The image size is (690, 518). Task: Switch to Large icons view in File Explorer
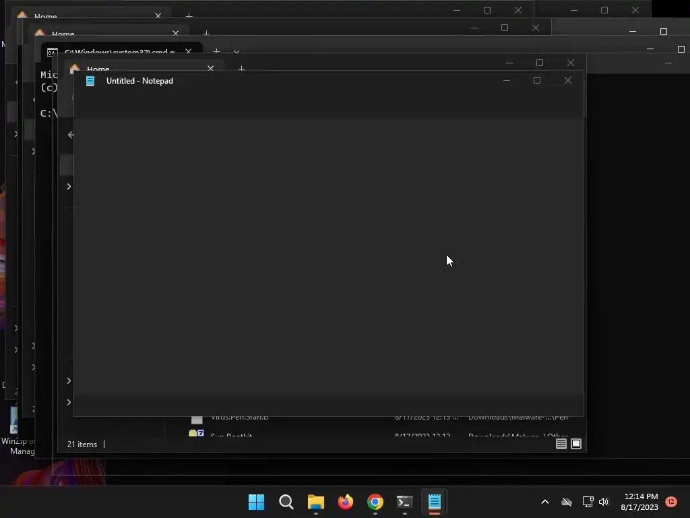coord(576,444)
